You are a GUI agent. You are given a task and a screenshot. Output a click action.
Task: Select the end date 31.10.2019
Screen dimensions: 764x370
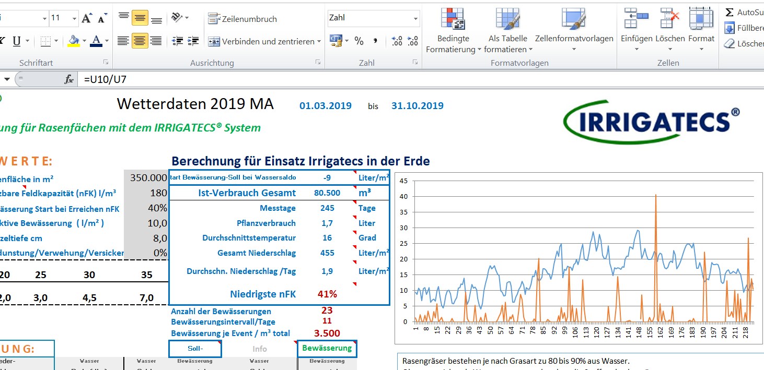tap(418, 106)
